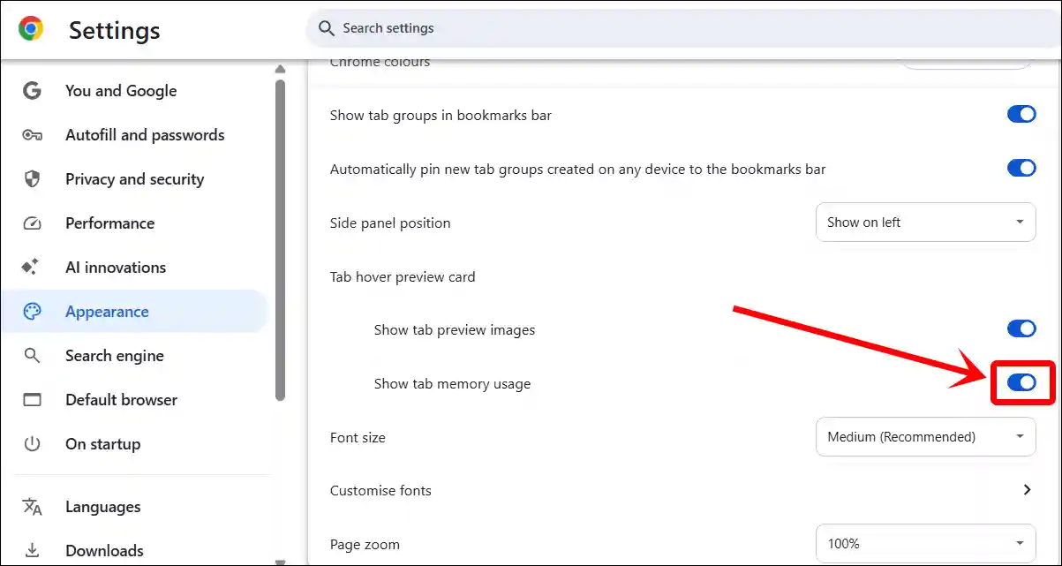1062x566 pixels.
Task: Click the translate Languages icon
Action: [x=33, y=507]
